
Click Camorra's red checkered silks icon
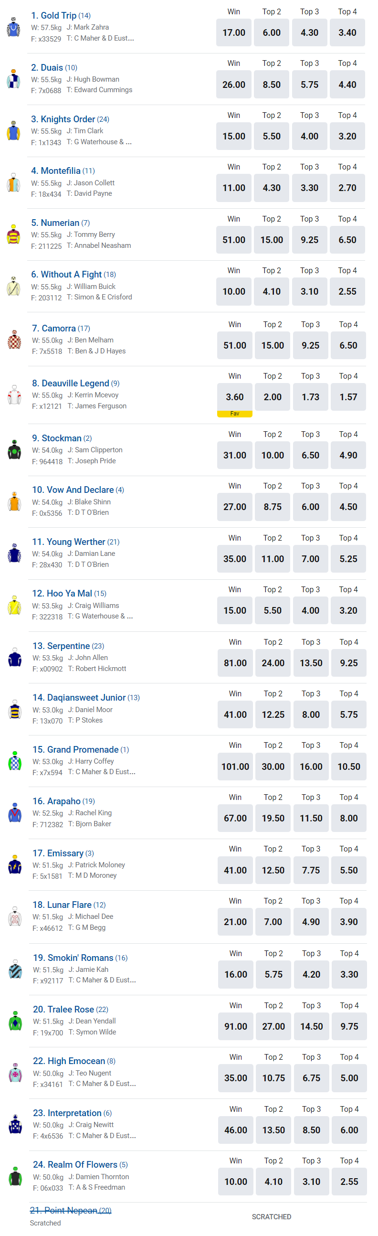pyautogui.click(x=14, y=340)
